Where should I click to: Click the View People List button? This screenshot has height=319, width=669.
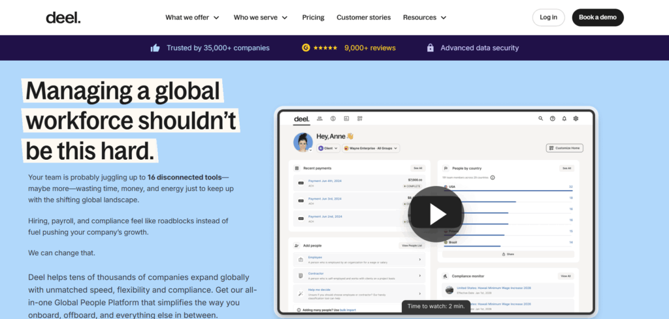tap(412, 246)
